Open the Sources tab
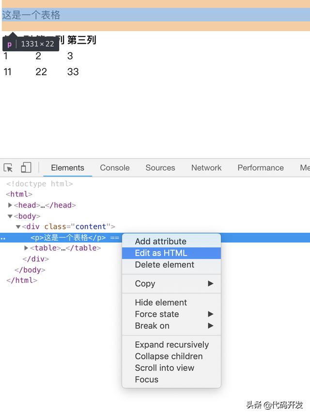The height and width of the screenshot is (416, 310). [160, 168]
